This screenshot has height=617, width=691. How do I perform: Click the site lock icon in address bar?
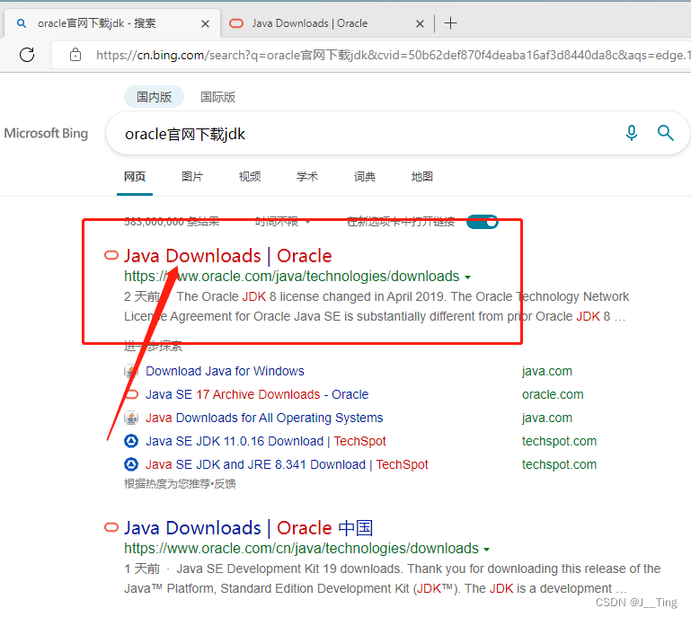75,55
